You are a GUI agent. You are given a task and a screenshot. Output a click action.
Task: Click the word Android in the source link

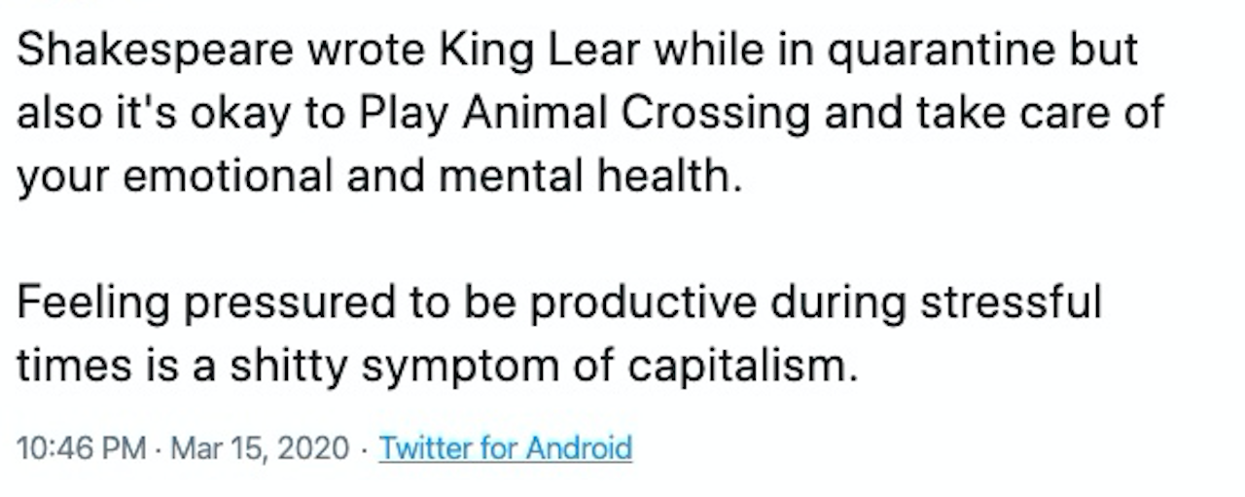point(579,448)
